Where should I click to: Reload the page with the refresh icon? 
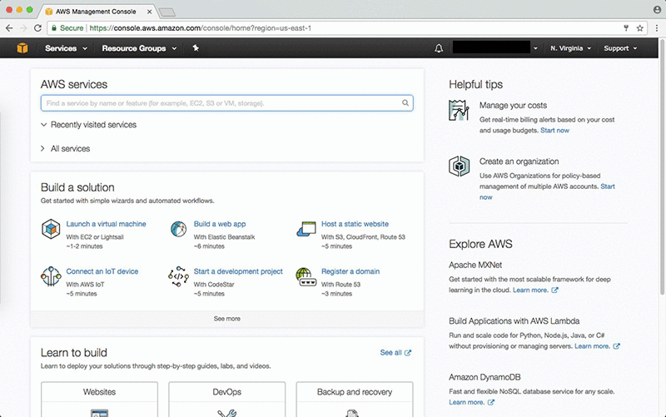click(37, 28)
